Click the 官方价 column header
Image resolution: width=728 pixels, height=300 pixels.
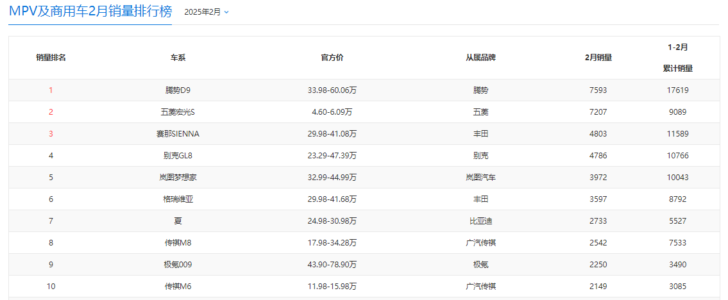pyautogui.click(x=332, y=58)
